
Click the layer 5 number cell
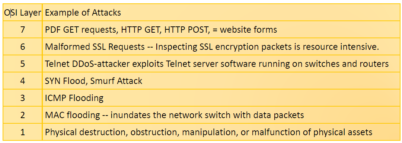(x=23, y=64)
